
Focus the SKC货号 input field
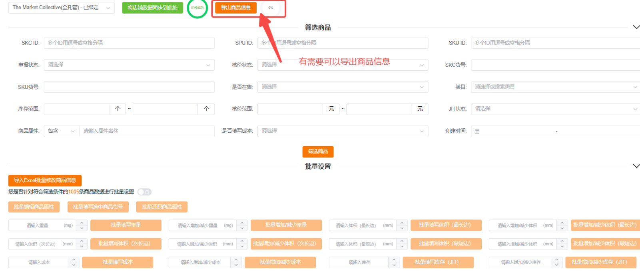click(556, 65)
